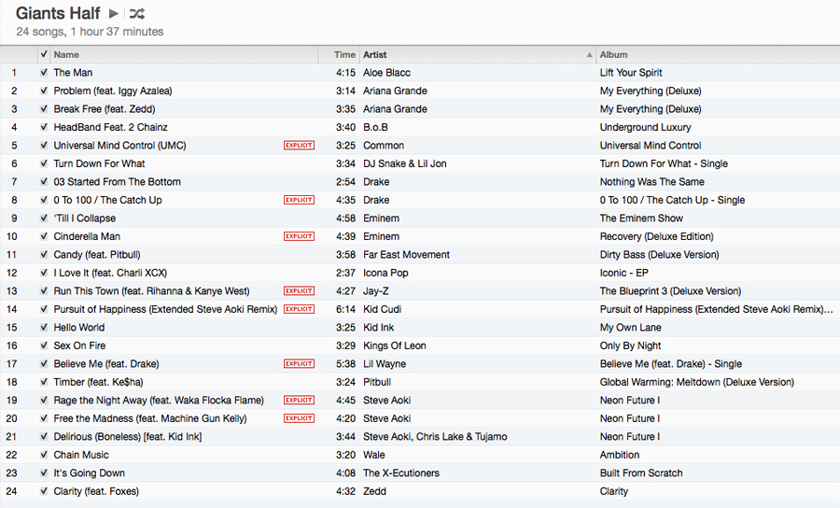Click album Universal Mind Control

pos(651,146)
